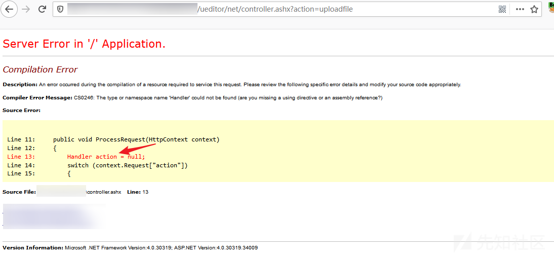Click the 'Source Error:' label
The height and width of the screenshot is (255, 554).
(22, 111)
